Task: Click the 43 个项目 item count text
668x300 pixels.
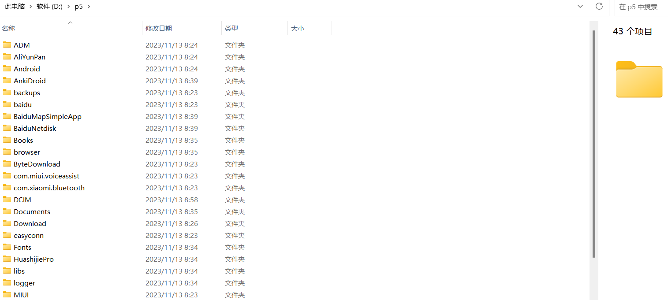Action: 632,31
